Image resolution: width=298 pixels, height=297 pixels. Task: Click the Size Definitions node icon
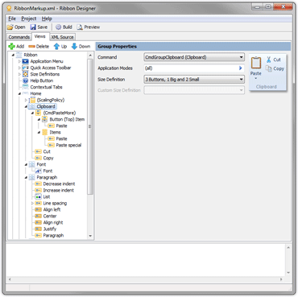pyautogui.click(x=26, y=74)
